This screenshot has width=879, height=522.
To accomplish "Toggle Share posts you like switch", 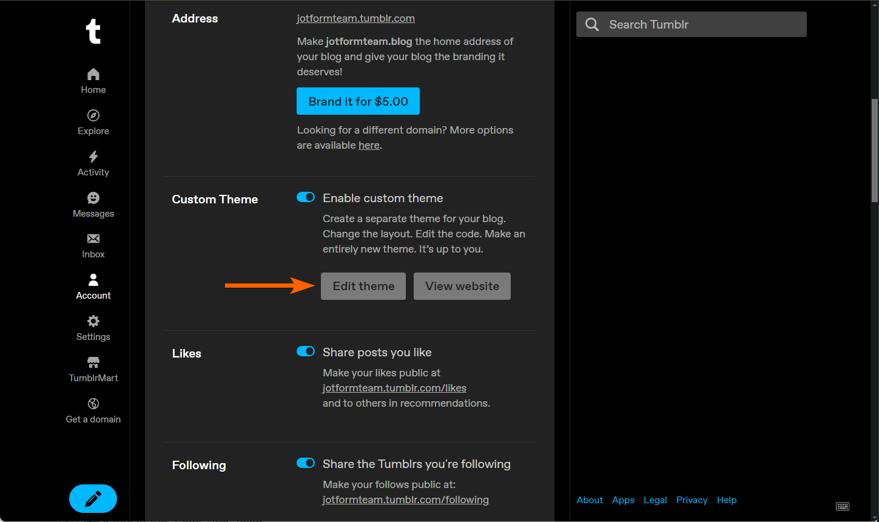I will (x=306, y=351).
